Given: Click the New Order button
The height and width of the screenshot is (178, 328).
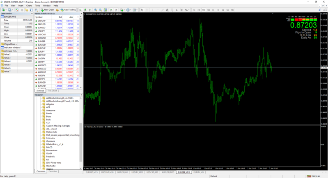Looking at the screenshot, I should (x=47, y=10).
